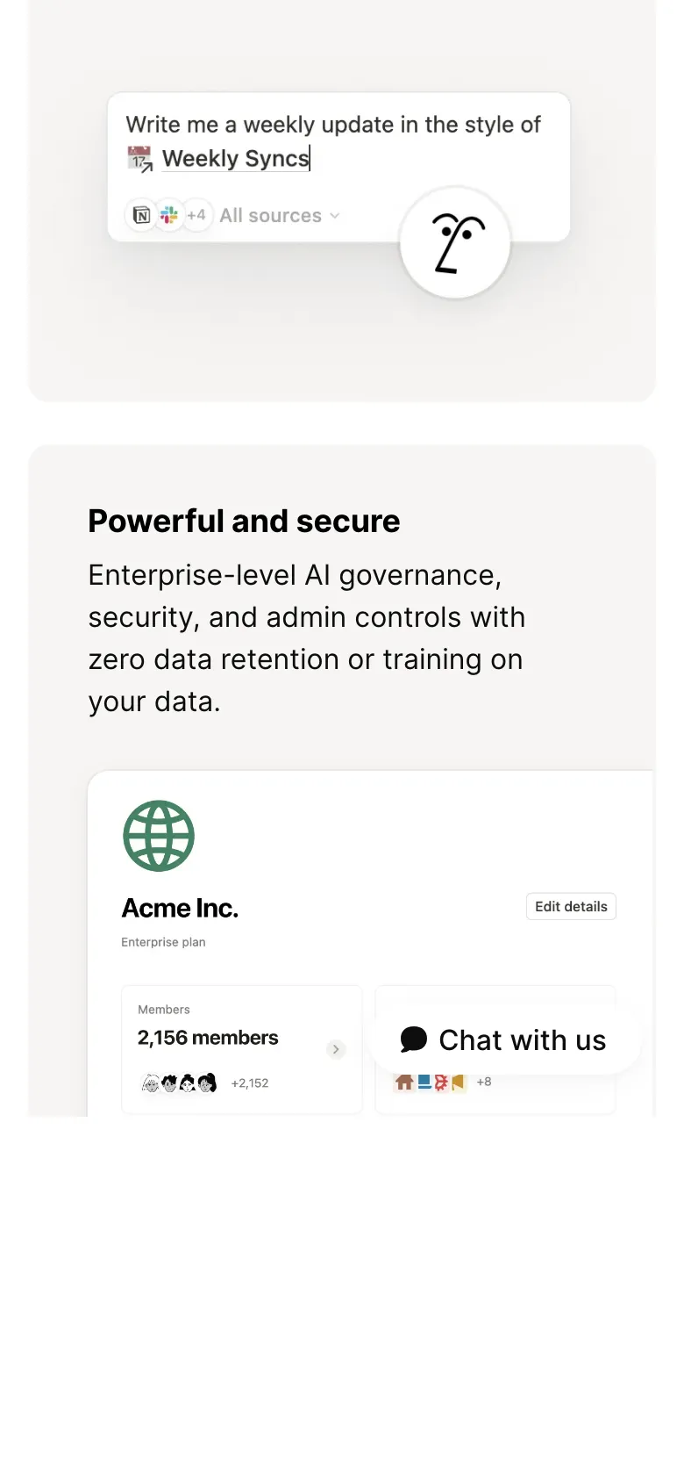Viewport: 684px width, 1482px height.
Task: Expand members list with arrow button
Action: [x=336, y=1049]
